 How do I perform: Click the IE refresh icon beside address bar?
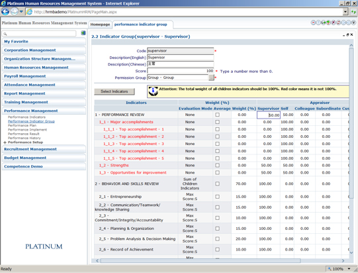pyautogui.click(x=353, y=12)
